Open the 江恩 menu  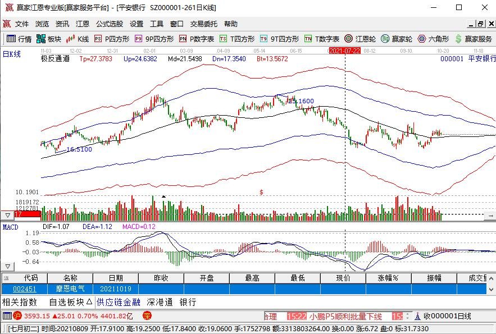(x=83, y=24)
